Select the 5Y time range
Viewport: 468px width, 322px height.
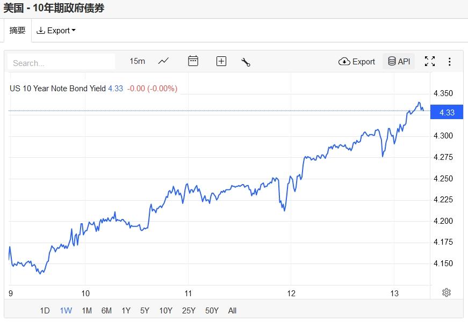(145, 310)
